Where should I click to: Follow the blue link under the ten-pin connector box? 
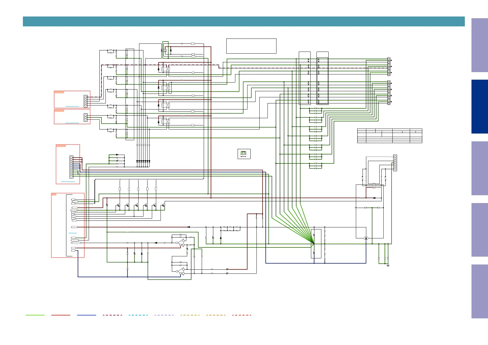point(68,182)
